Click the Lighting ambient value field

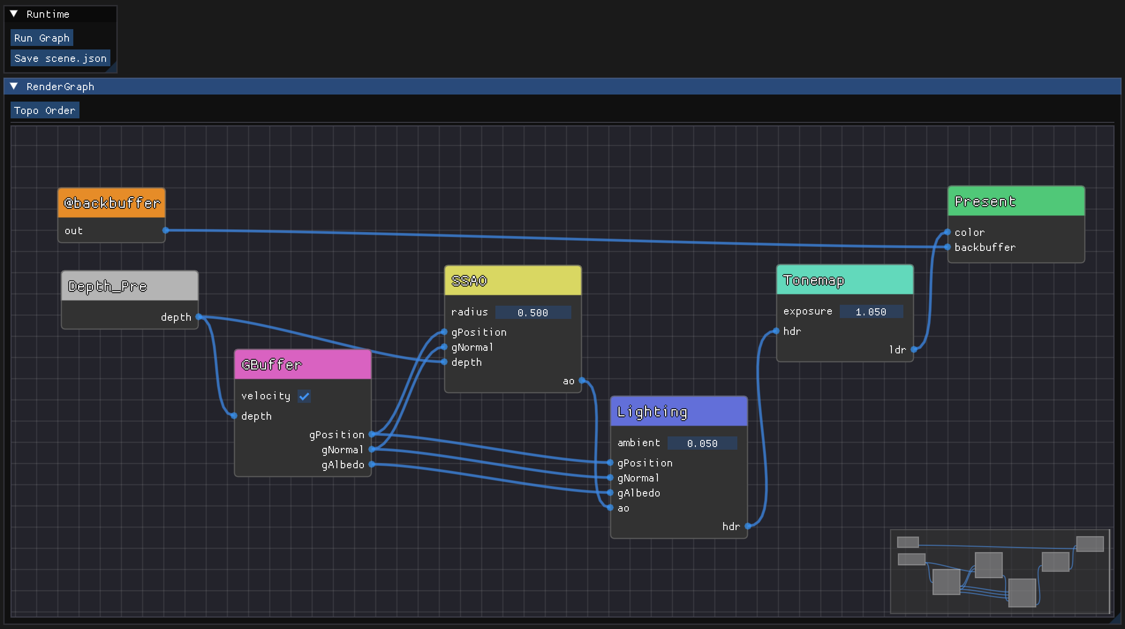coord(702,443)
